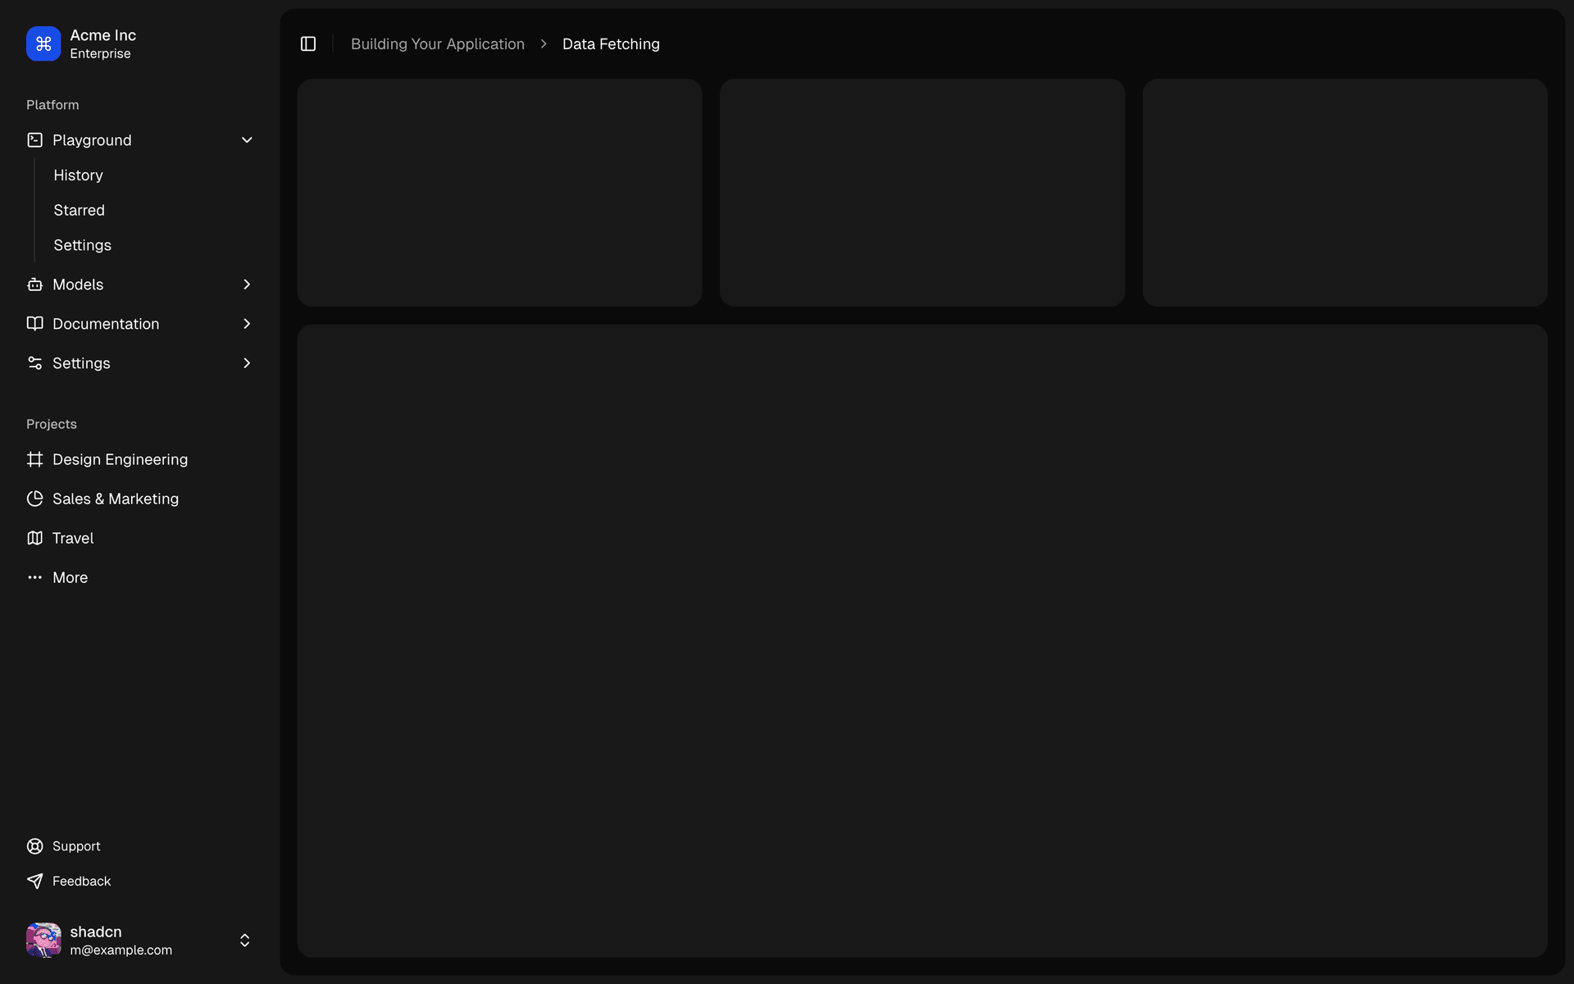Select the Design Engineering frame icon
1574x984 pixels.
pos(34,459)
